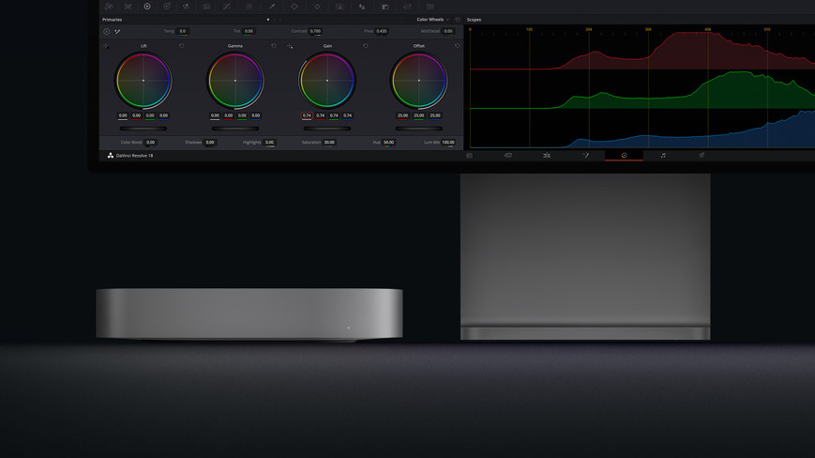
Task: Click the Contrast value field
Action: tap(315, 31)
